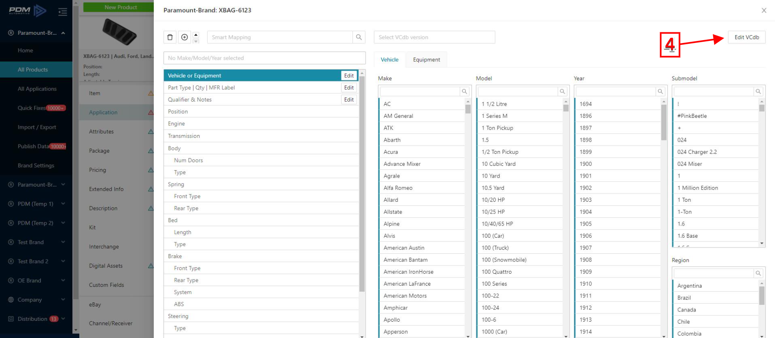This screenshot has width=775, height=338.
Task: Click the New Product button
Action: 119,7
